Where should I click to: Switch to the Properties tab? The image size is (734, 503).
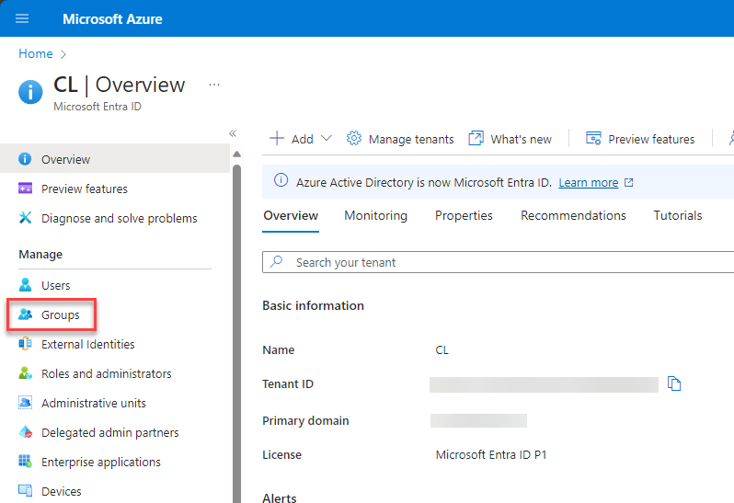464,216
